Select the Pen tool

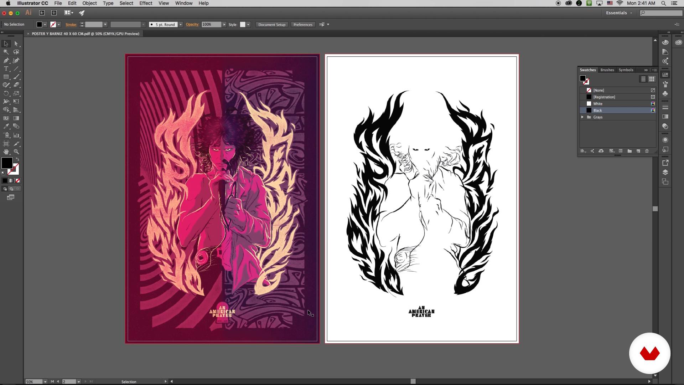6,61
